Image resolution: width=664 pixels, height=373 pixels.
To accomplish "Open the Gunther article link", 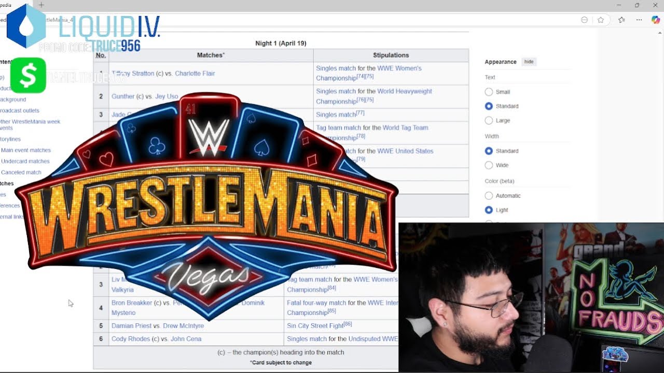I will coord(123,96).
